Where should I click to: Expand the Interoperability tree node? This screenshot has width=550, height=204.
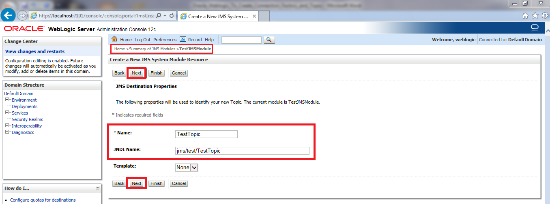point(7,126)
